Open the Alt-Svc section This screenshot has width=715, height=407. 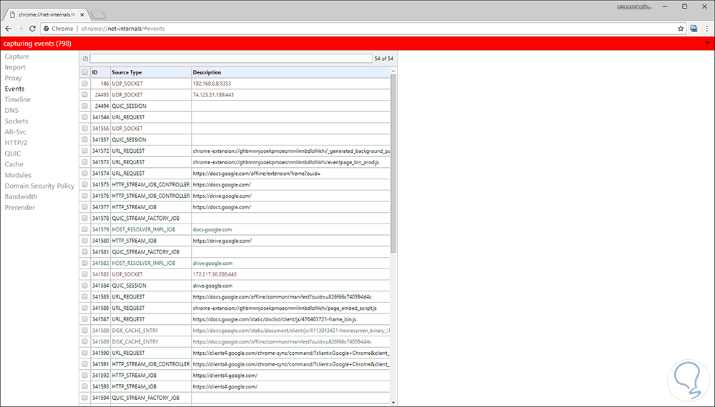16,131
